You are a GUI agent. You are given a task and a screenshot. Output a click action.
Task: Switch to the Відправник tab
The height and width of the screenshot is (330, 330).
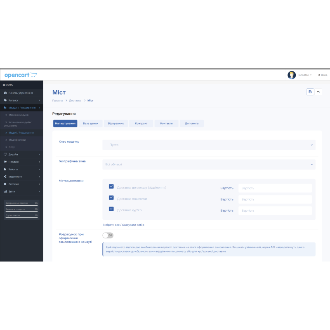(x=115, y=123)
